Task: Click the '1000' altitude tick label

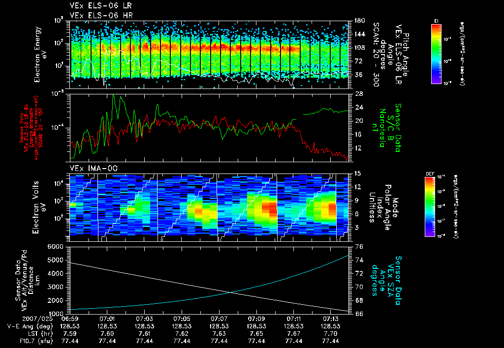Action: coord(55,314)
